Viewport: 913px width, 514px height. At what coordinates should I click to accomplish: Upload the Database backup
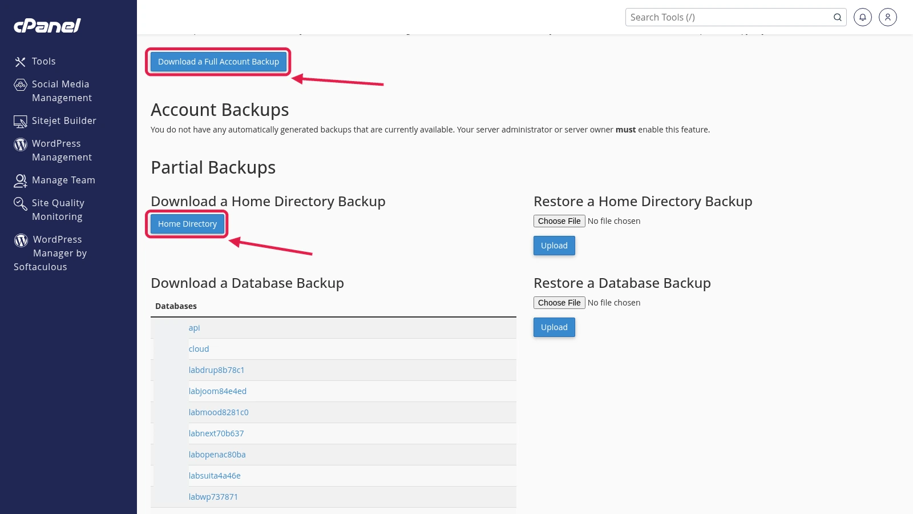tap(554, 327)
